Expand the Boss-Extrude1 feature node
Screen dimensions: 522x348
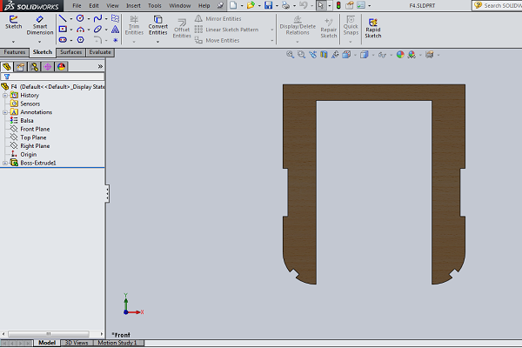pyautogui.click(x=5, y=163)
